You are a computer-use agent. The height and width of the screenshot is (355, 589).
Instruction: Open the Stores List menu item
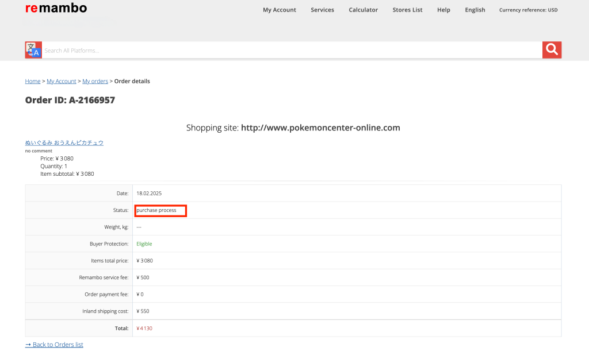407,10
